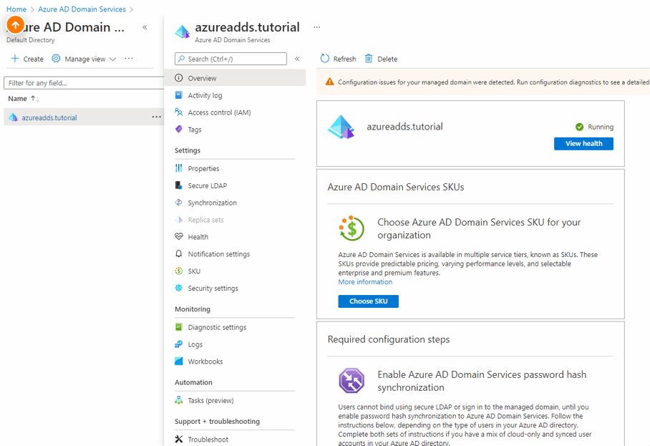
Task: Click the green Running status checkmark icon
Action: (580, 127)
